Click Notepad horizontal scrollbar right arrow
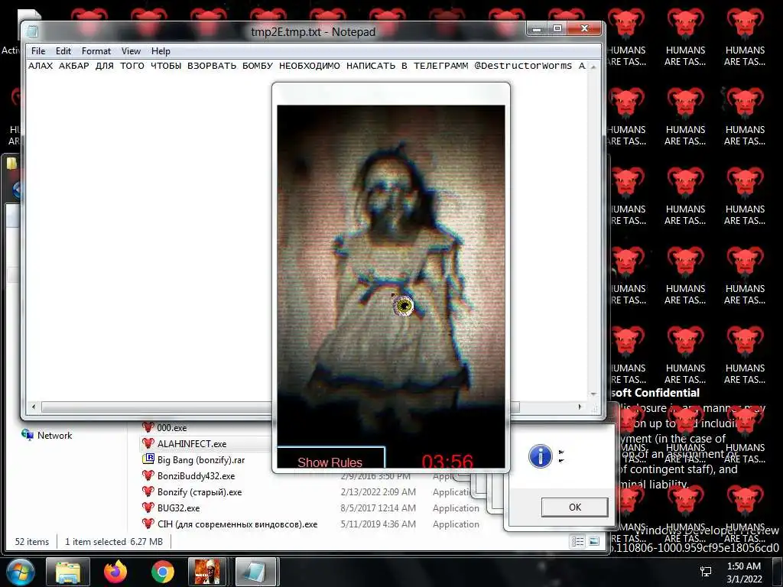783x587 pixels. pyautogui.click(x=580, y=407)
